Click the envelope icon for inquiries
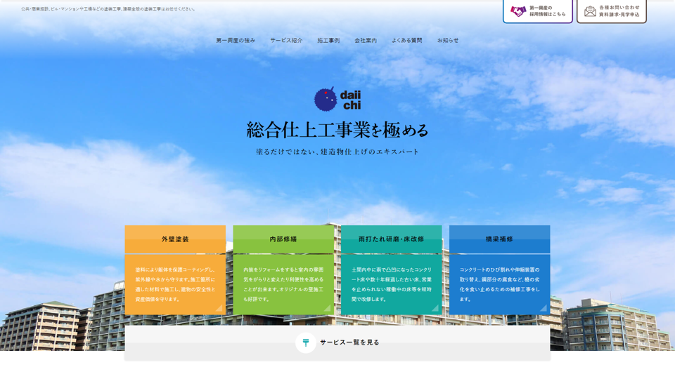 click(x=590, y=11)
